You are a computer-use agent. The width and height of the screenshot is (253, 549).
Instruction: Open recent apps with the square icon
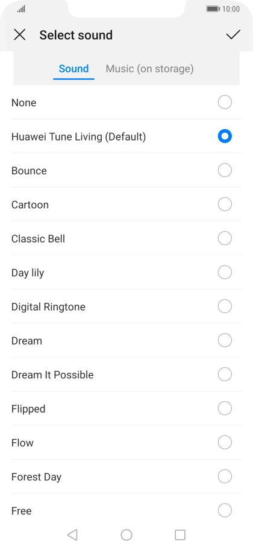(x=180, y=535)
